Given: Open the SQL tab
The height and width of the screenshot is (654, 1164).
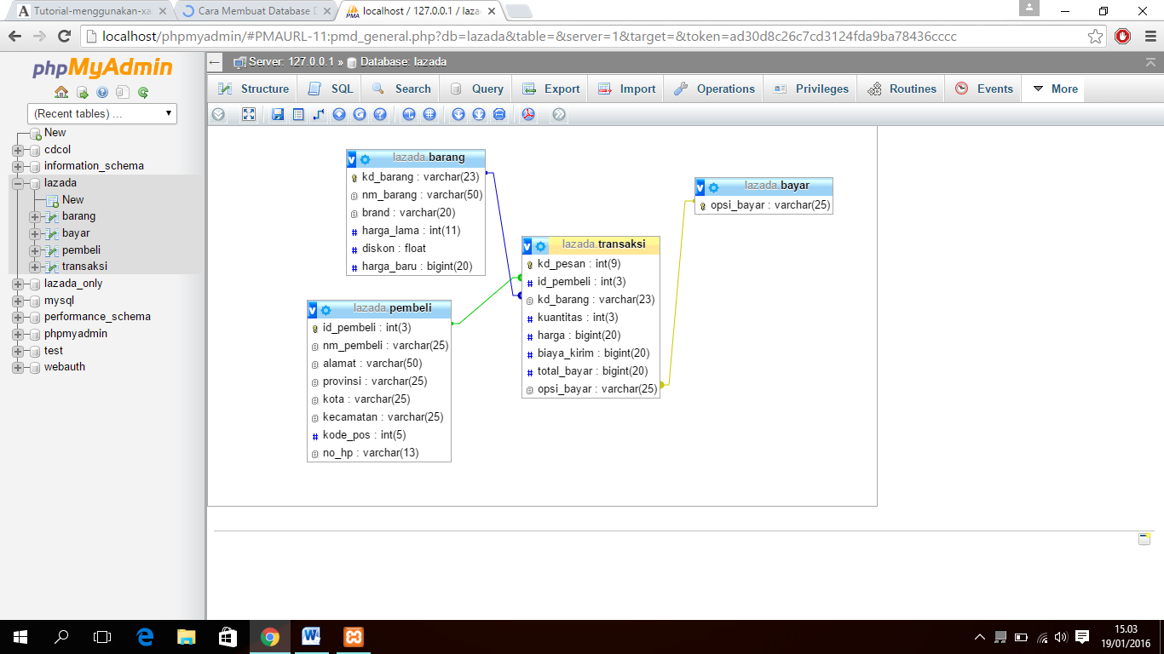Looking at the screenshot, I should (x=330, y=89).
